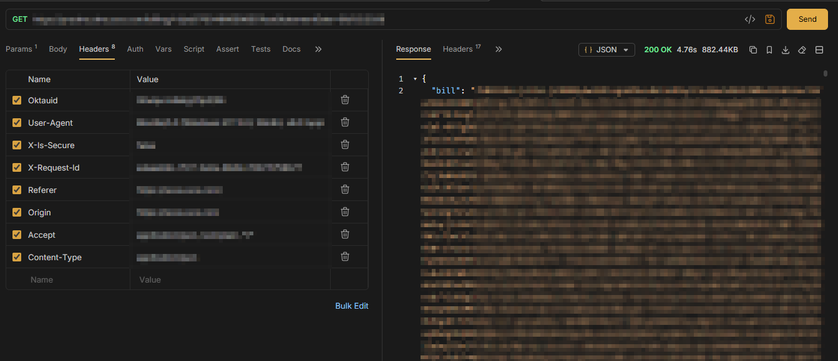The height and width of the screenshot is (361, 838).
Task: Click the new header Value field
Action: point(230,279)
